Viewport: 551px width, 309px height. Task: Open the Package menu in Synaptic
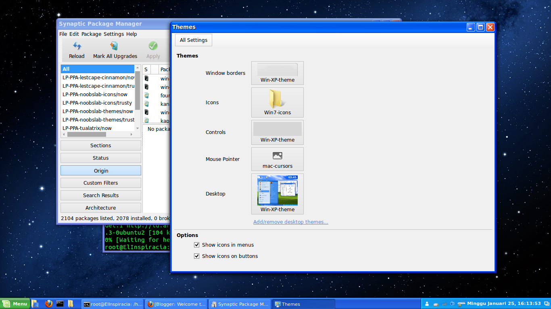pyautogui.click(x=91, y=34)
